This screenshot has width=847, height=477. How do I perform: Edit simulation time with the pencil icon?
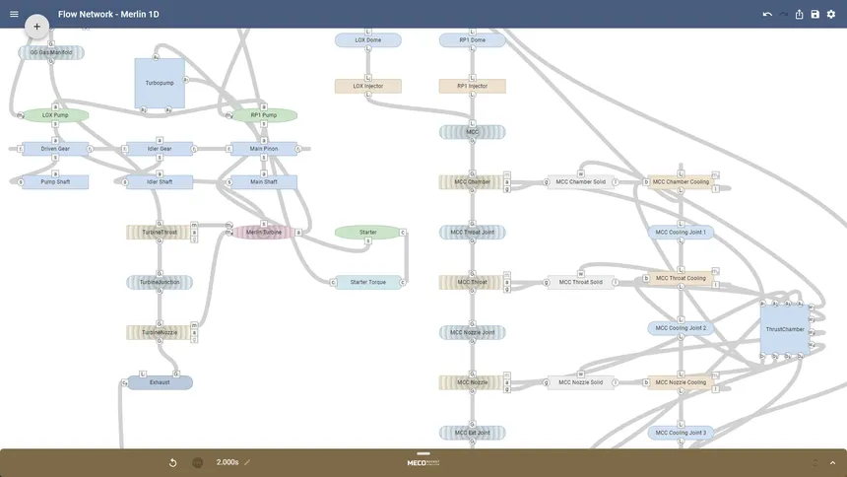pos(247,462)
